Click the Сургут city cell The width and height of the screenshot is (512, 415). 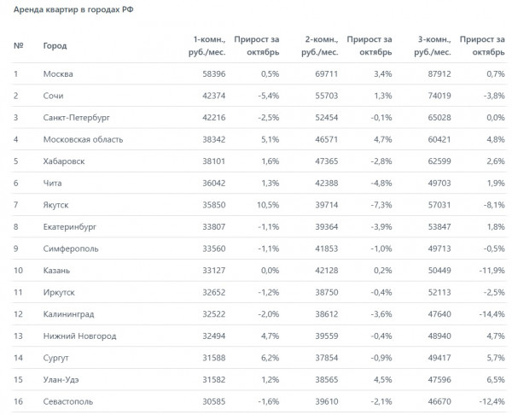(x=55, y=358)
